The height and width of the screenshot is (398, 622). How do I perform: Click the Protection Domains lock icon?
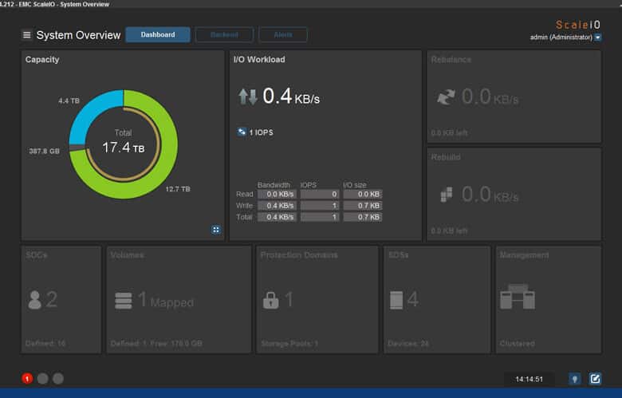click(x=271, y=301)
